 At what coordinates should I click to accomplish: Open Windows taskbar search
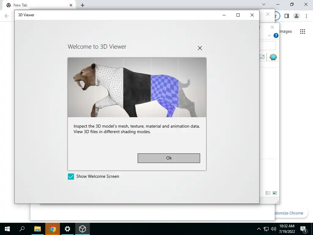point(22,229)
